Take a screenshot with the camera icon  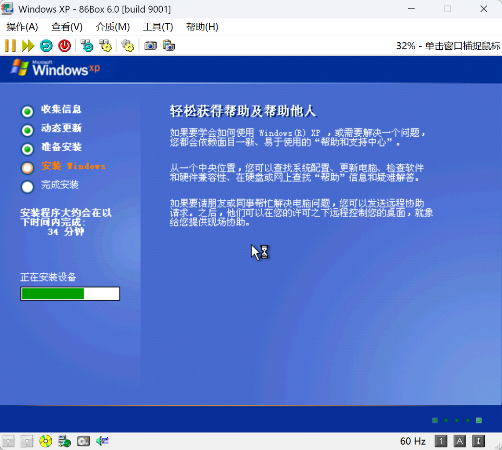point(150,46)
